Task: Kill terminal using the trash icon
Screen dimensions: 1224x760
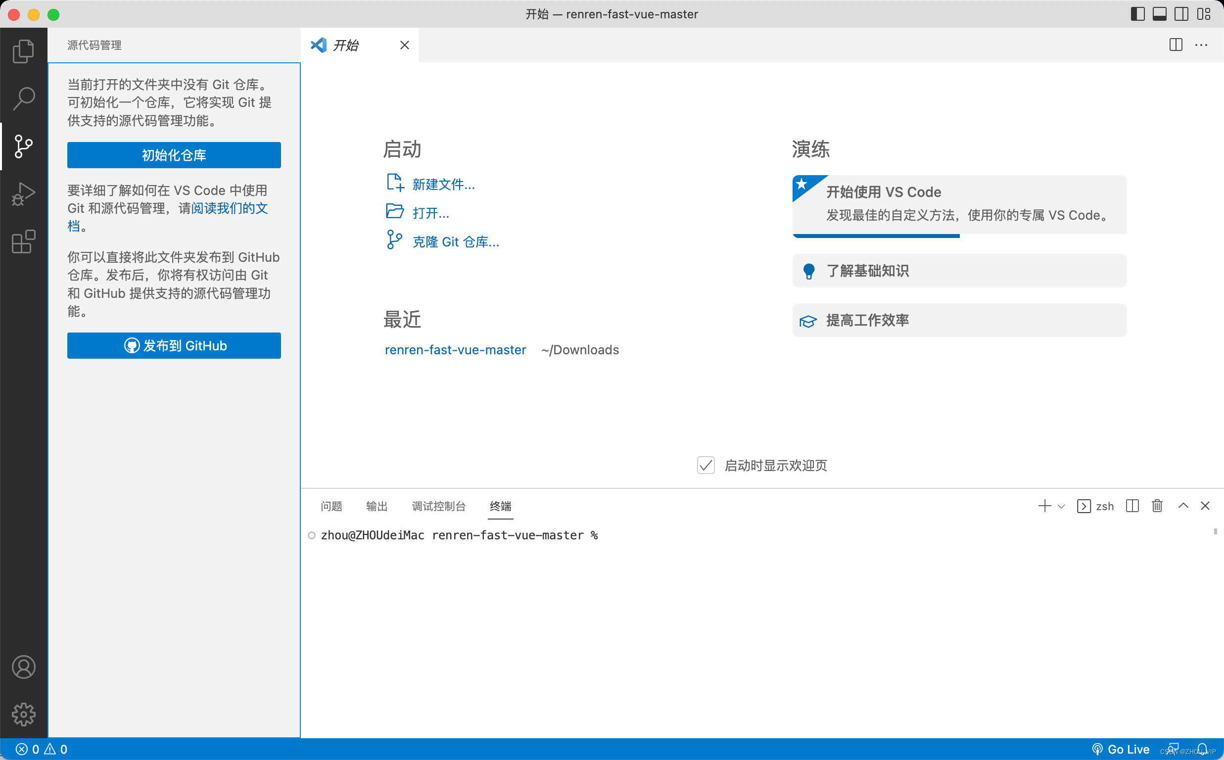Action: 1157,506
